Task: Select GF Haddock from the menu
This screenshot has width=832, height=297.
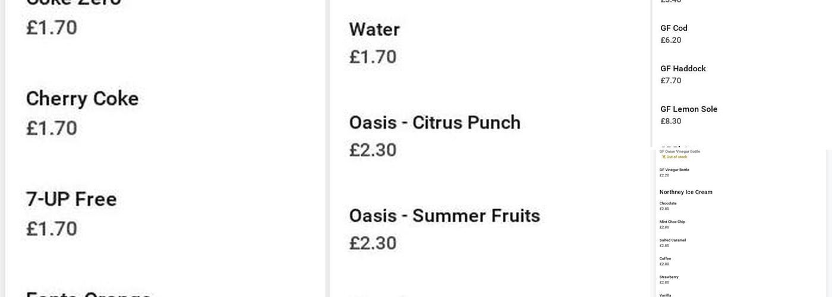Action: (683, 69)
